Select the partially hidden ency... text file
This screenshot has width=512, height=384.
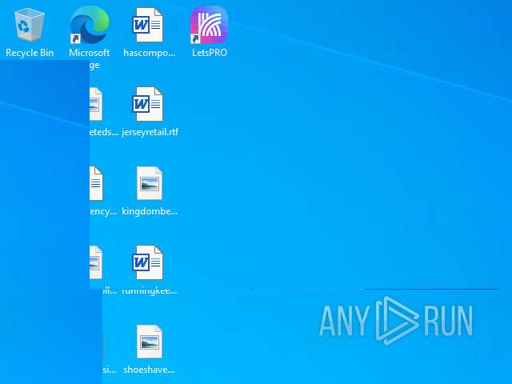pos(96,183)
